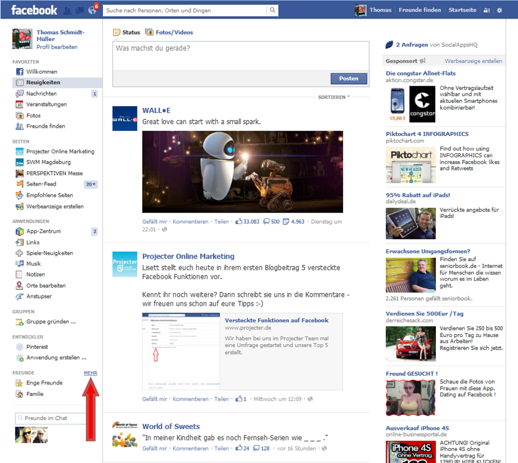This screenshot has width=518, height=463.
Task: Click Orte bearbeiten icon
Action: coord(20,286)
